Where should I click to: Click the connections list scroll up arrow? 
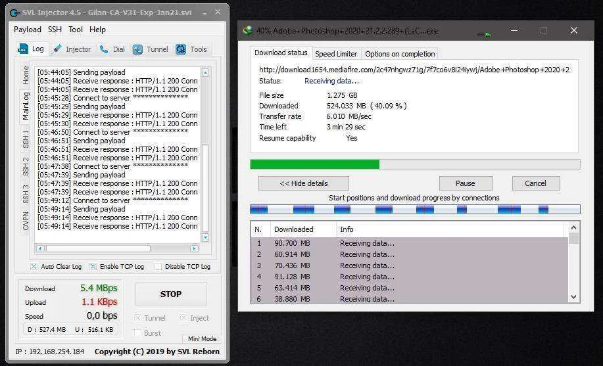coord(574,227)
